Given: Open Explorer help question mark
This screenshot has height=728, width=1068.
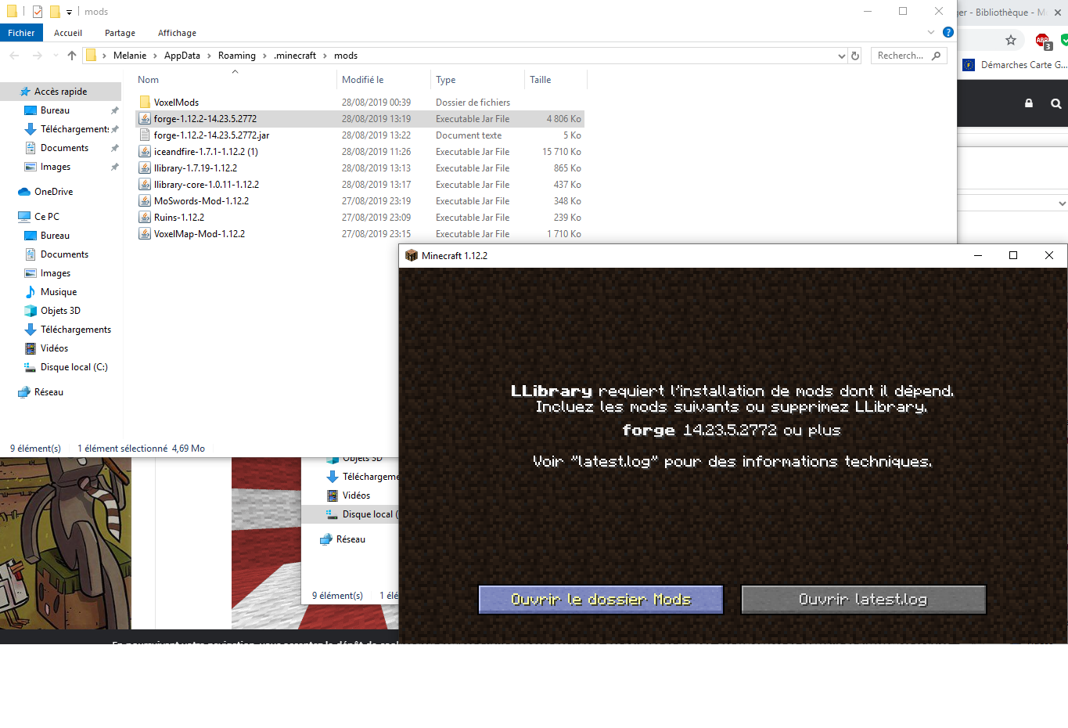Looking at the screenshot, I should [948, 32].
